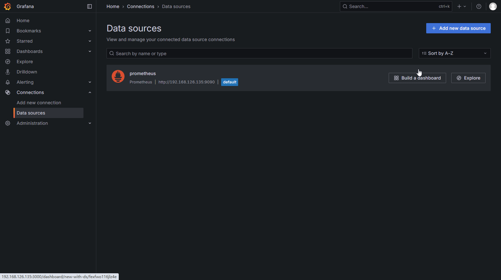Collapse the Connections section chevron

[90, 92]
